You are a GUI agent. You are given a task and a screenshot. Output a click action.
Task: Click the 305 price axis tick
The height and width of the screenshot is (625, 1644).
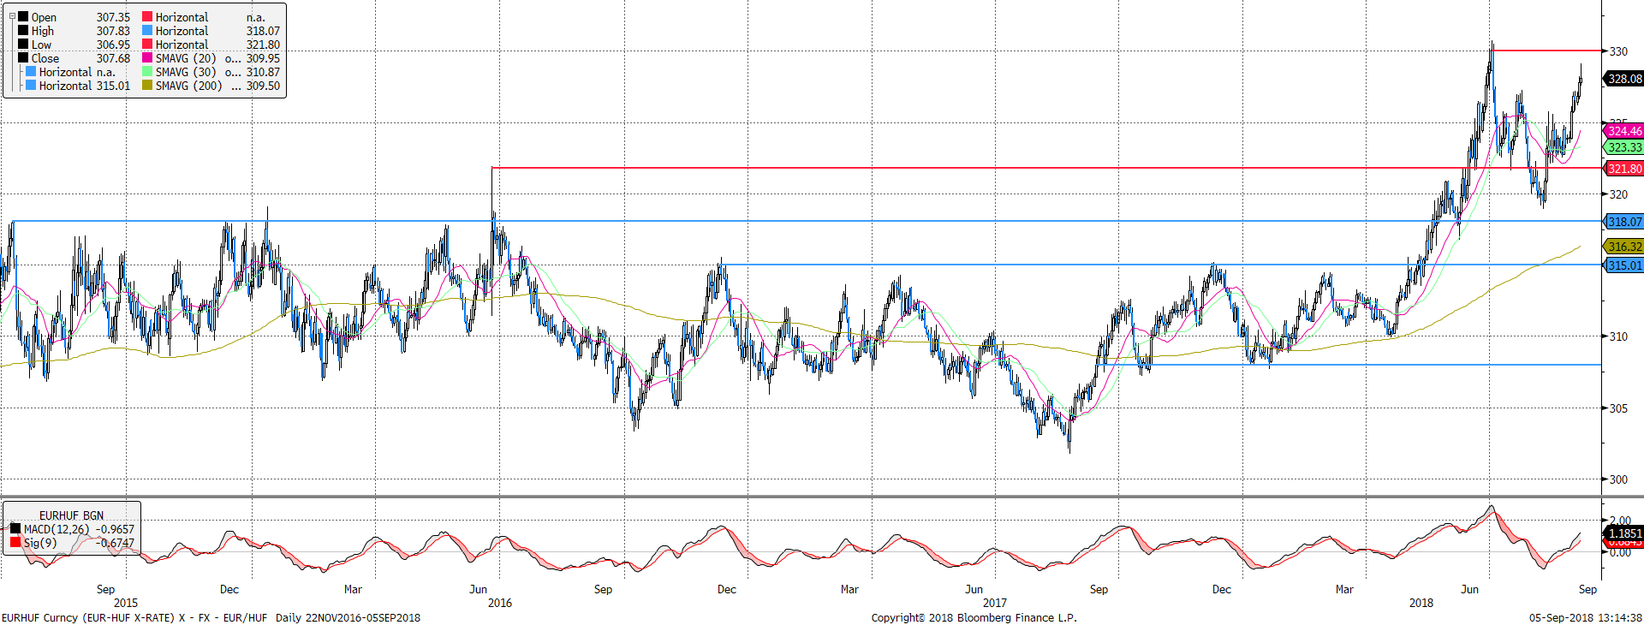point(1618,408)
